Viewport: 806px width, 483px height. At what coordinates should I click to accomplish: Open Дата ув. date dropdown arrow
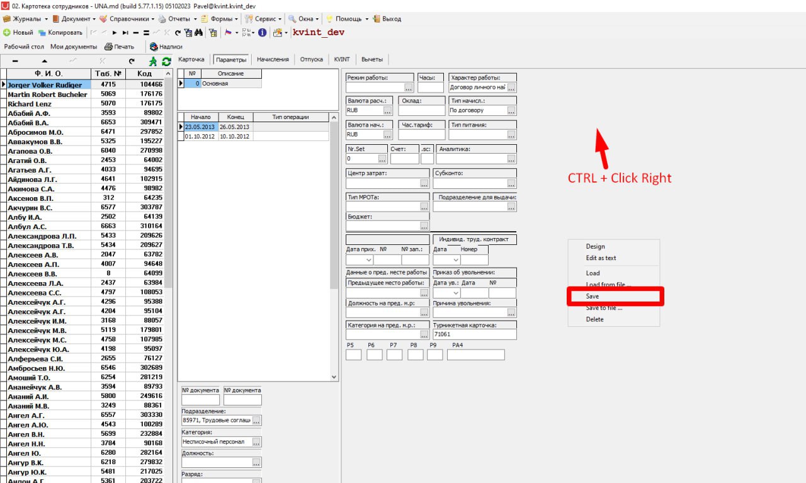click(455, 293)
